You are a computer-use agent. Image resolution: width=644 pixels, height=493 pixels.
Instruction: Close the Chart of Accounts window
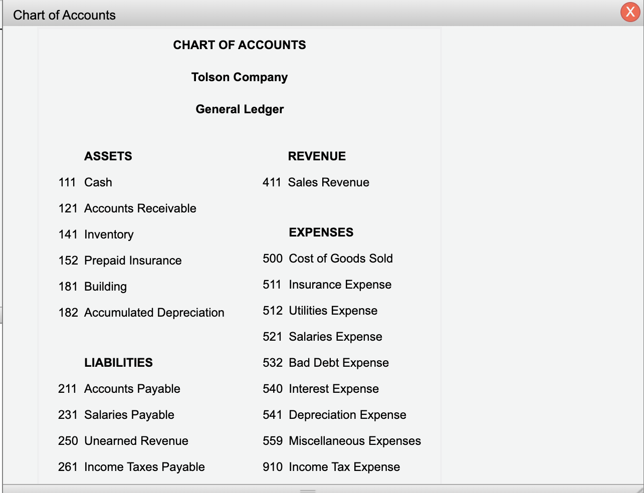[630, 13]
